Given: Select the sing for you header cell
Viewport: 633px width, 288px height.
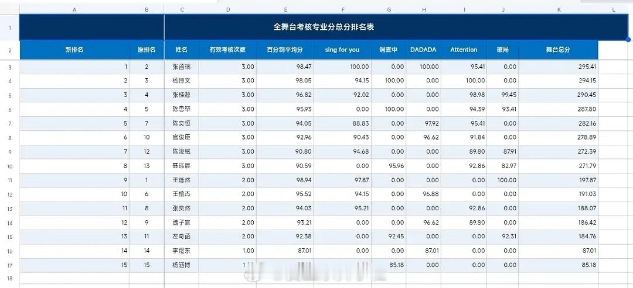Looking at the screenshot, I should tap(342, 50).
